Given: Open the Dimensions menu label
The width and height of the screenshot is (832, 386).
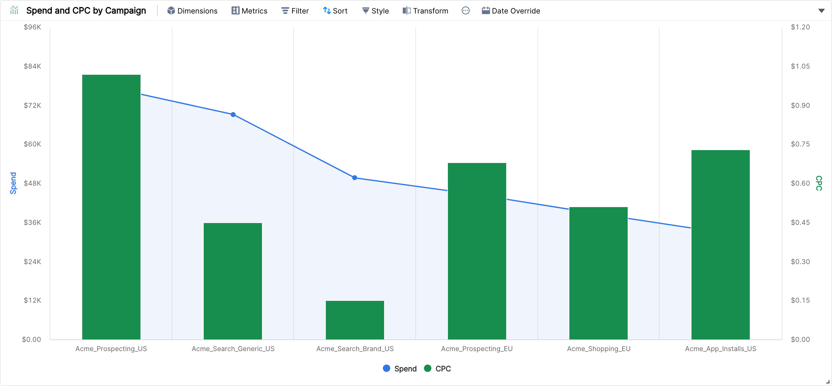Looking at the screenshot, I should point(197,11).
